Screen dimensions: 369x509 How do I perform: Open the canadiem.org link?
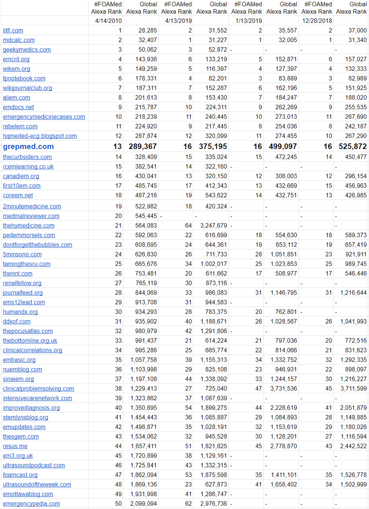coord(21,176)
